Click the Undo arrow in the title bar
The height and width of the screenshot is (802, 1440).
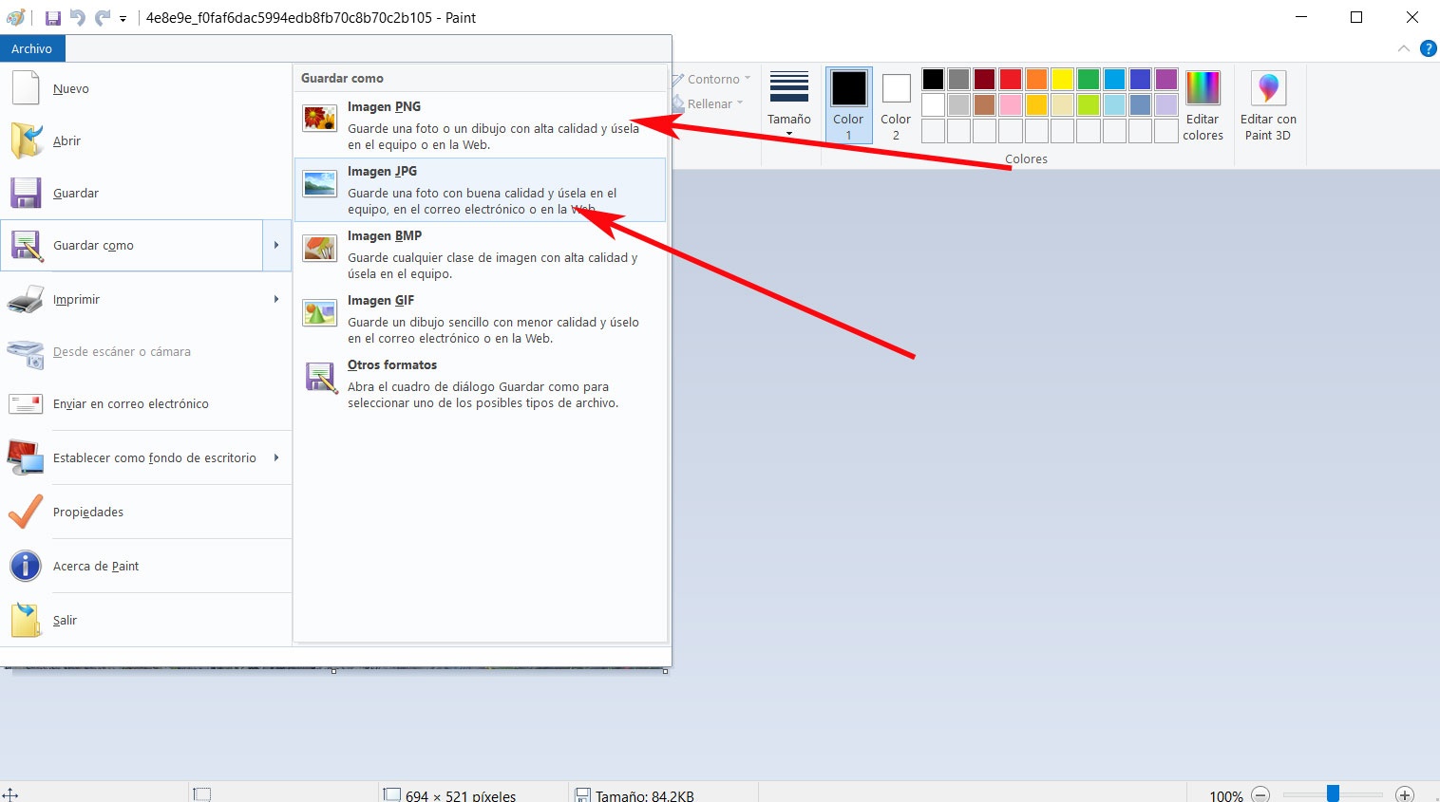coord(78,18)
